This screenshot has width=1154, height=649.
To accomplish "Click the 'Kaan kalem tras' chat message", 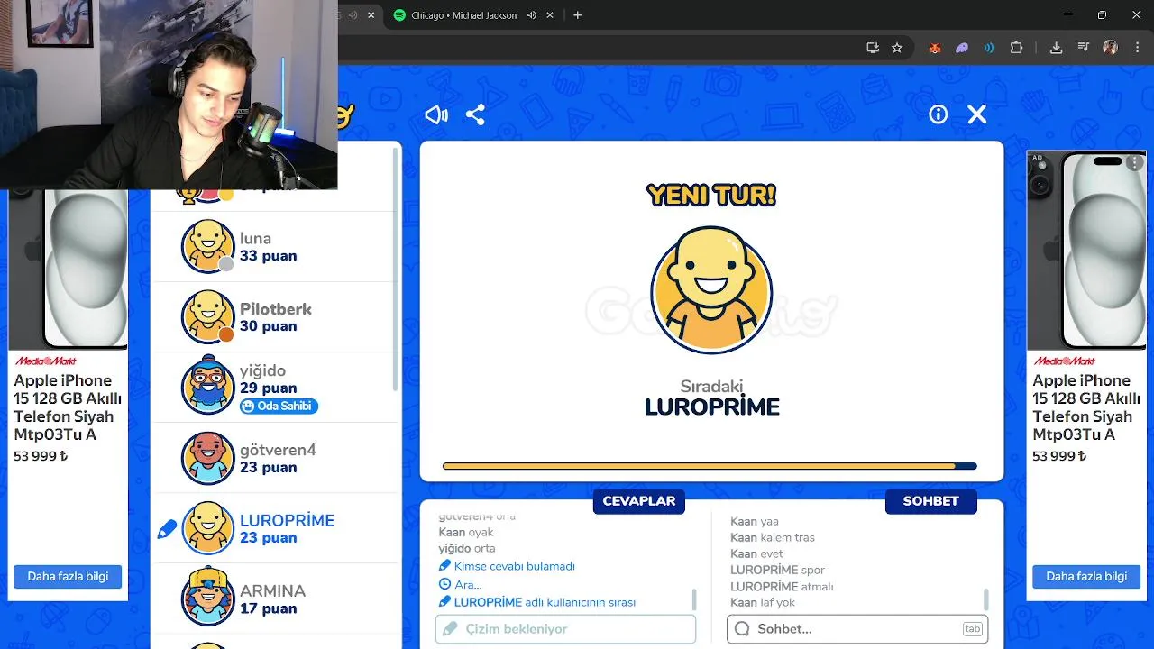I will point(773,537).
